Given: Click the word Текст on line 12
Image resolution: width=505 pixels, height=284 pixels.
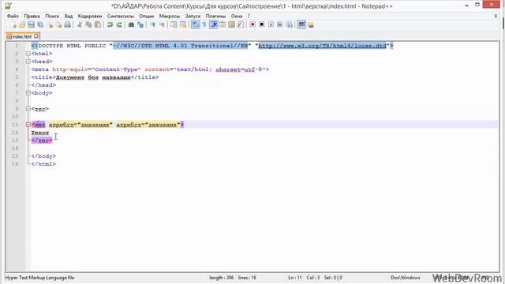Looking at the screenshot, I should tap(40, 133).
